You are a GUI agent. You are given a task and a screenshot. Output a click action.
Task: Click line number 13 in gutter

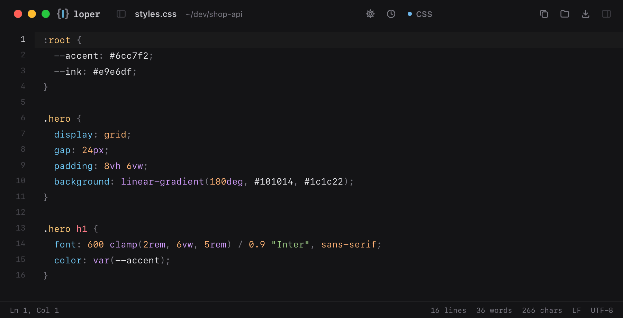pos(20,228)
